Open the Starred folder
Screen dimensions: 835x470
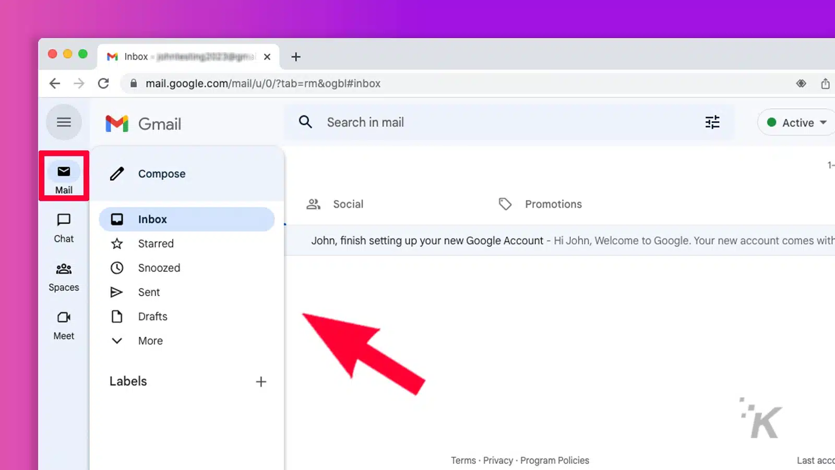[187, 243]
